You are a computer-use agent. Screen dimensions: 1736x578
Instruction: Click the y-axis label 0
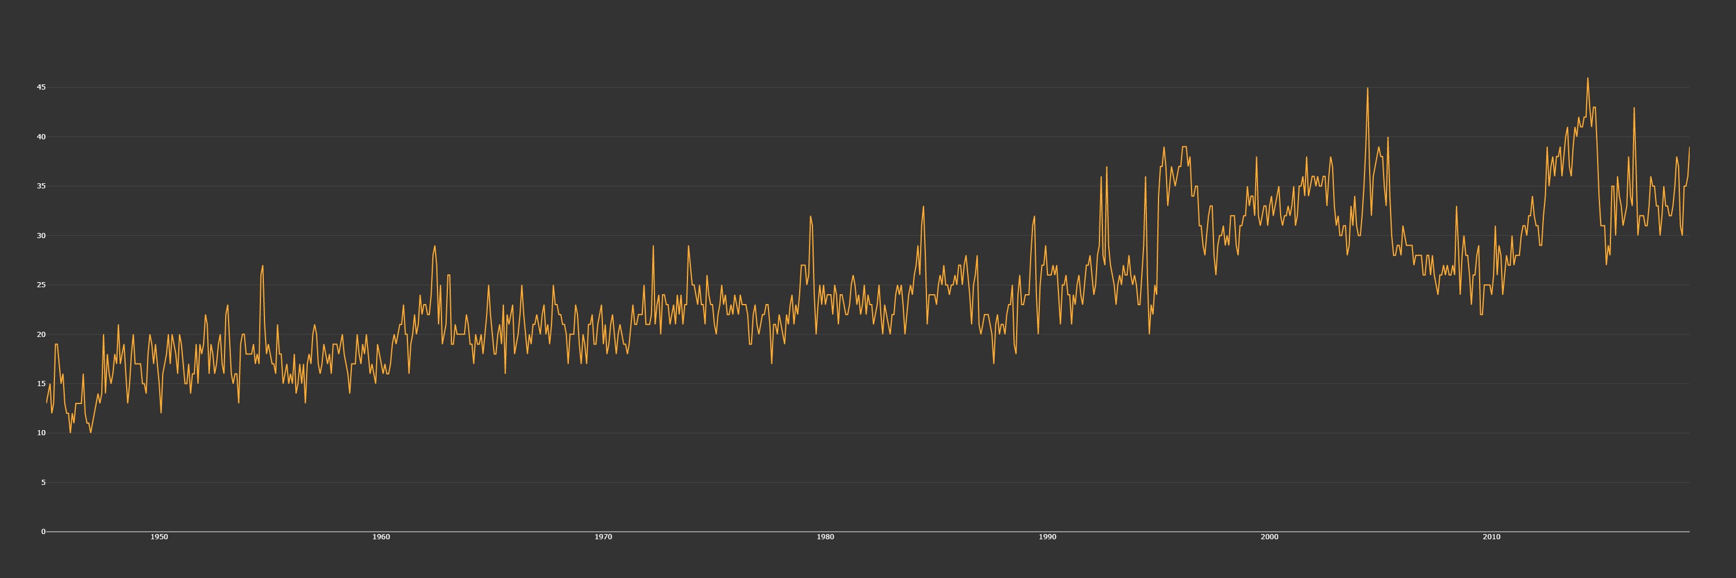point(43,532)
